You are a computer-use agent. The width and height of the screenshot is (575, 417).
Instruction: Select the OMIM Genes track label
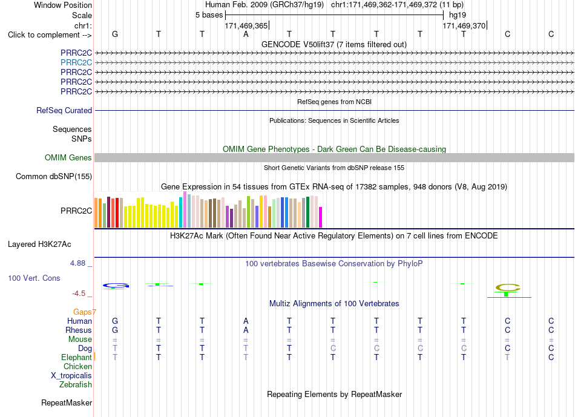tap(68, 158)
